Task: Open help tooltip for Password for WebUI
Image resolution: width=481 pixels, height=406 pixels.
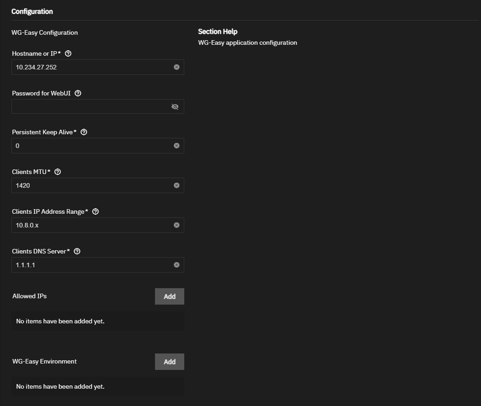Action: [78, 94]
